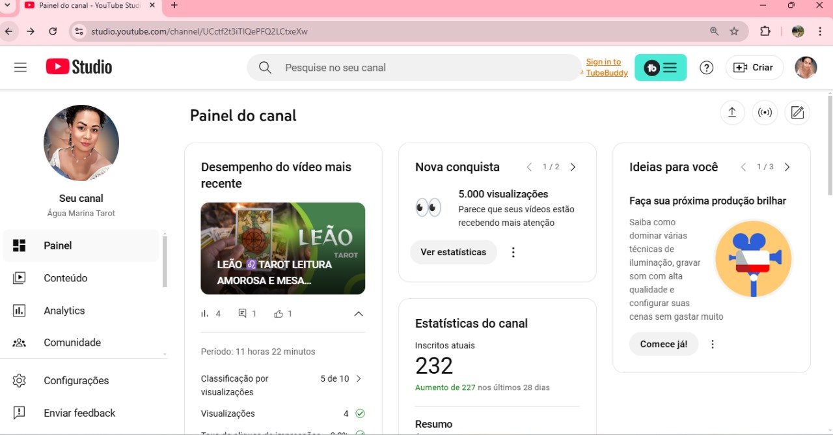Viewport: 833px width, 435px height.
Task: Collapse the latest video performance section
Action: (358, 313)
